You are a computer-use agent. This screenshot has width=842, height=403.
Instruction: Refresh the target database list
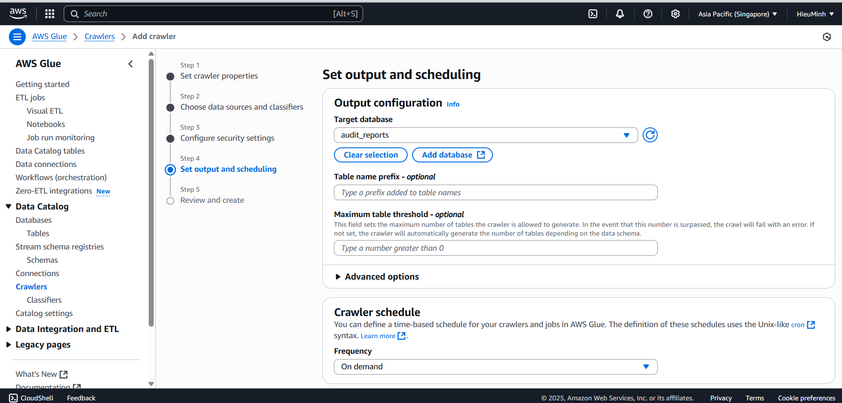pos(650,135)
